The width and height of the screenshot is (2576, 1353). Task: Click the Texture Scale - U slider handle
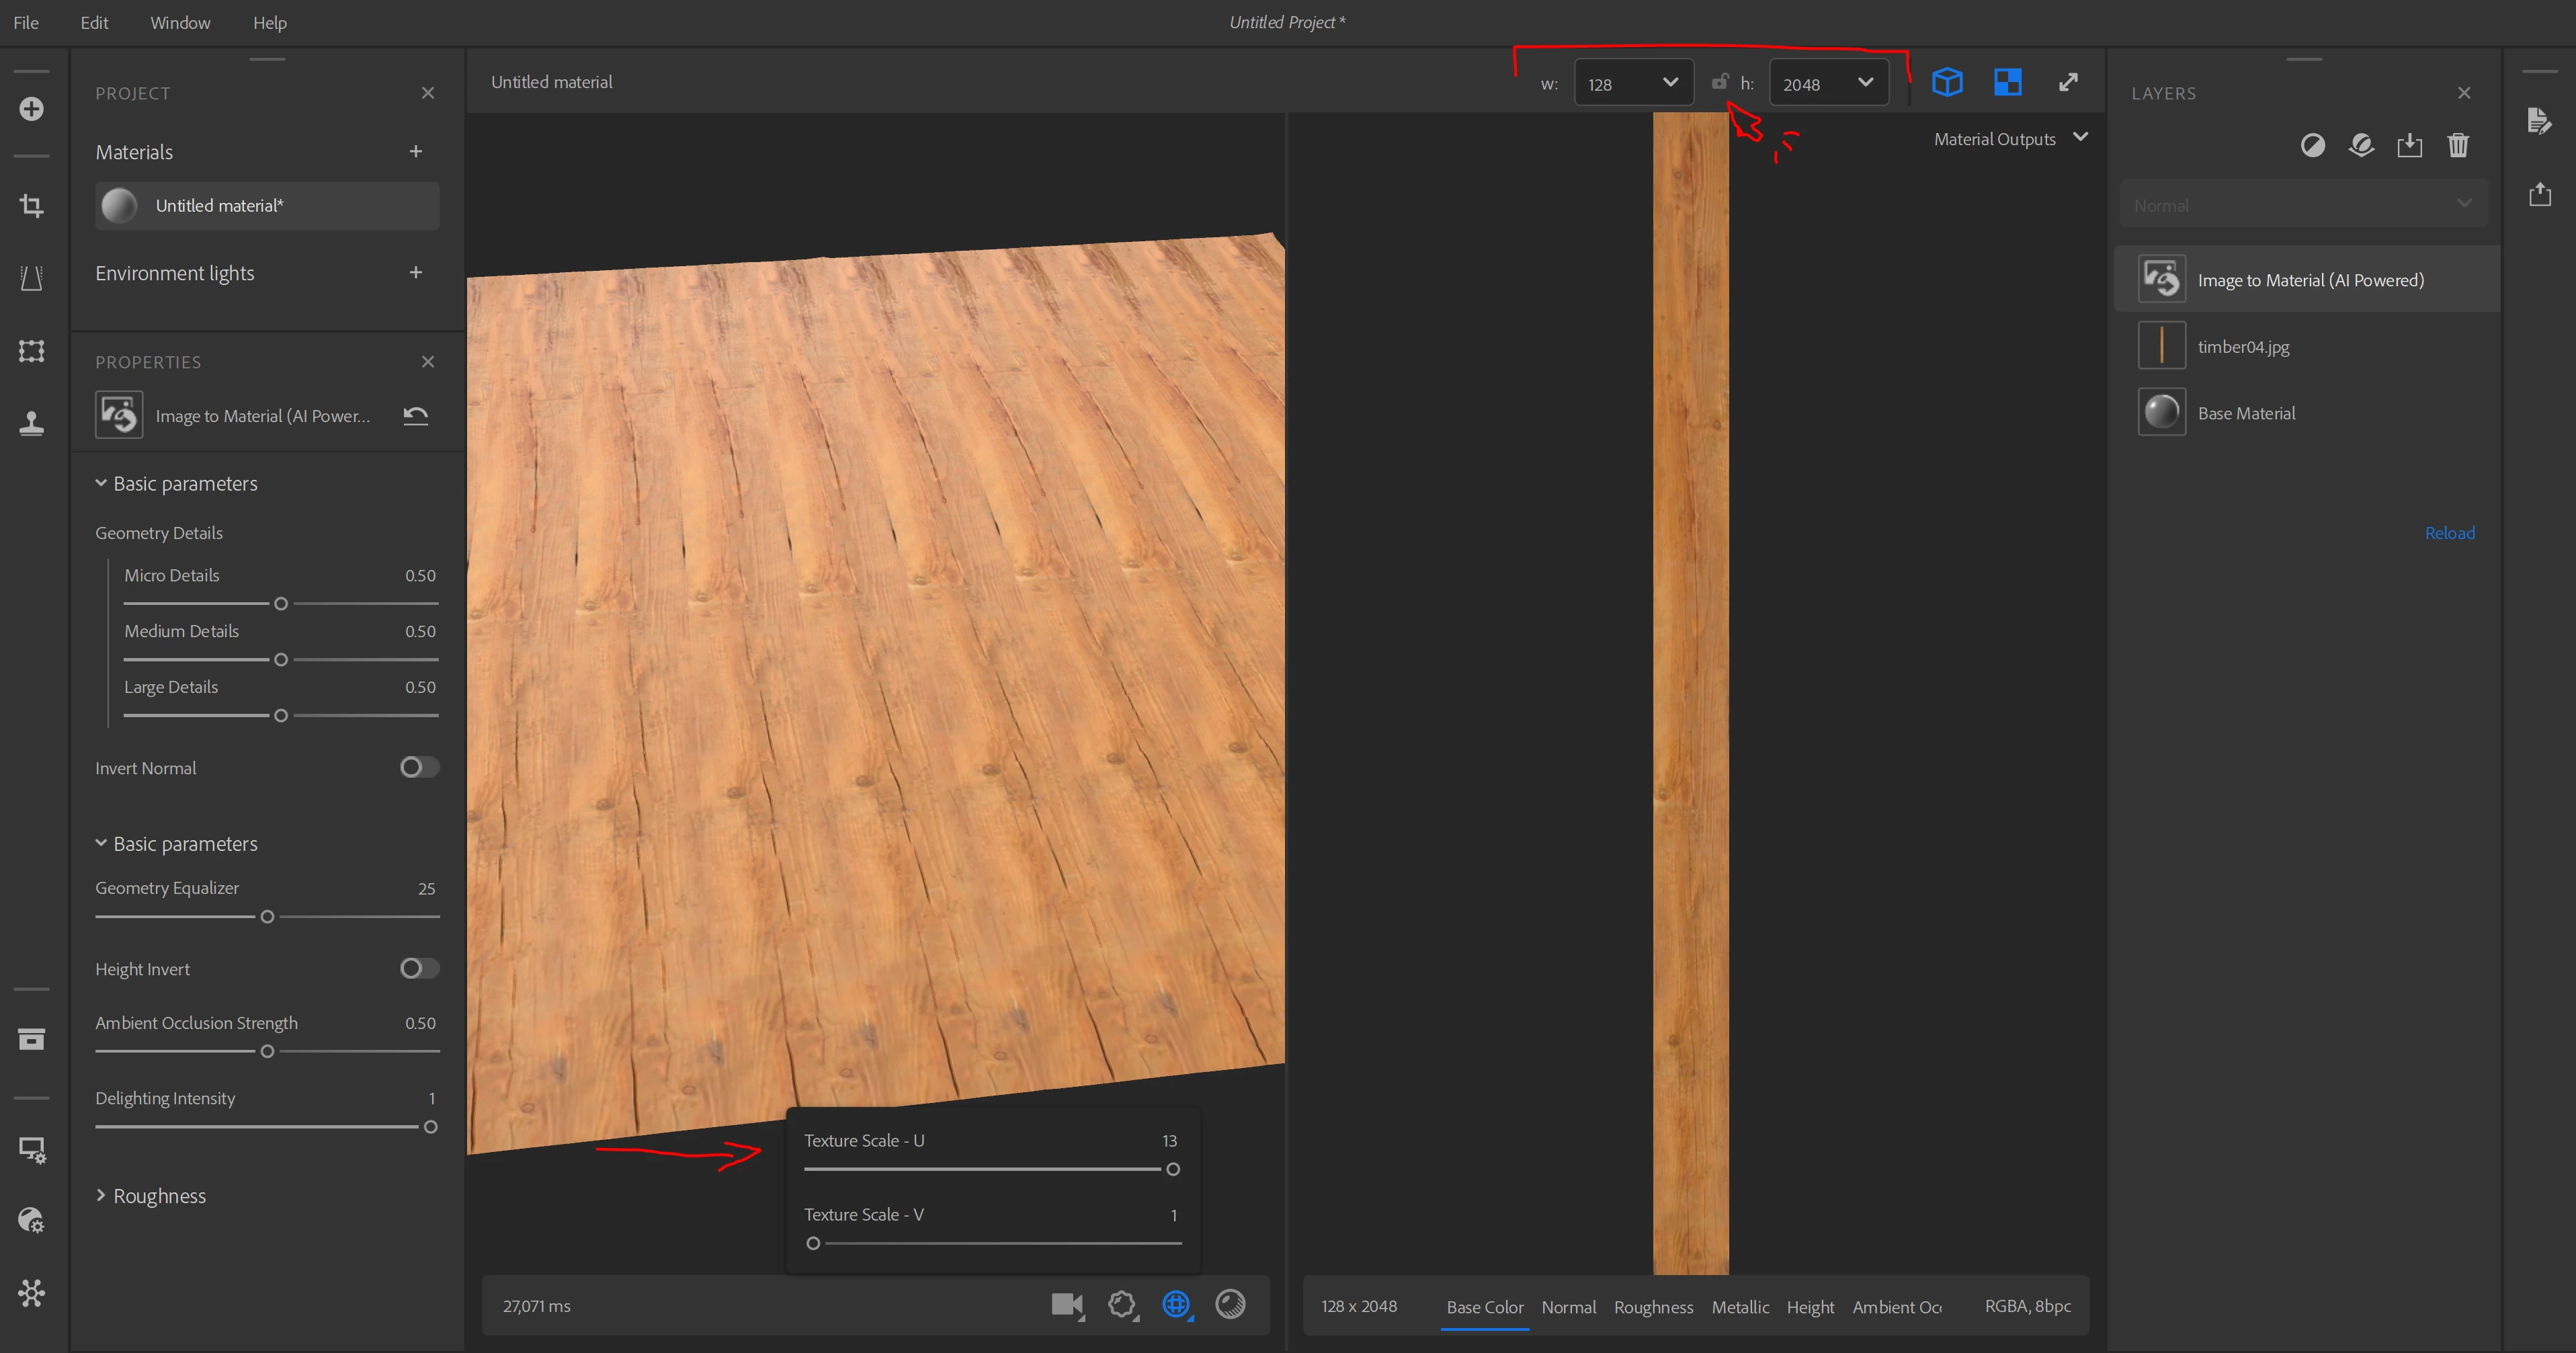click(1173, 1169)
